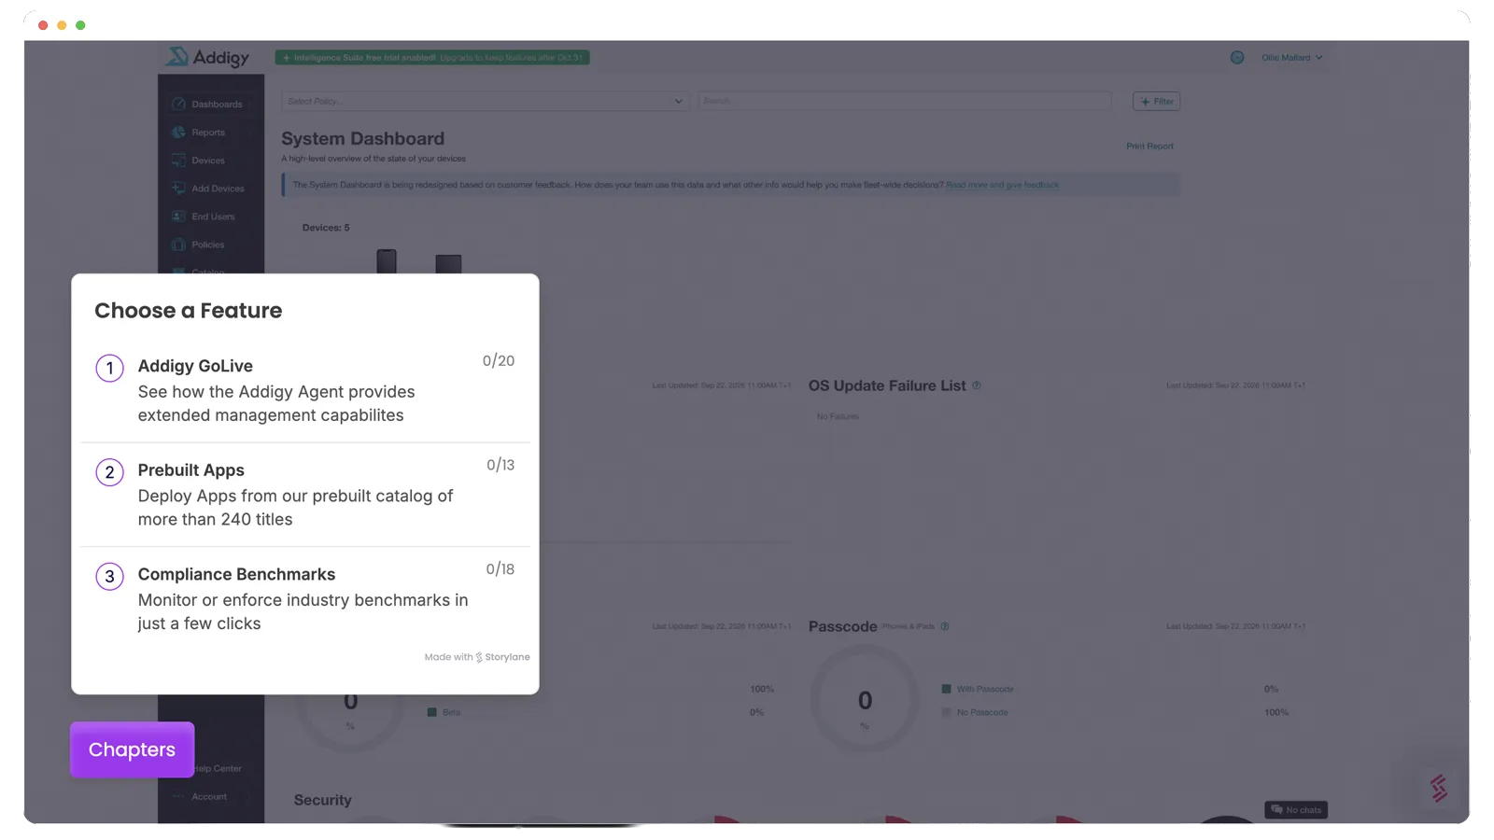Click the Addigy logo
The width and height of the screenshot is (1494, 840).
click(207, 58)
